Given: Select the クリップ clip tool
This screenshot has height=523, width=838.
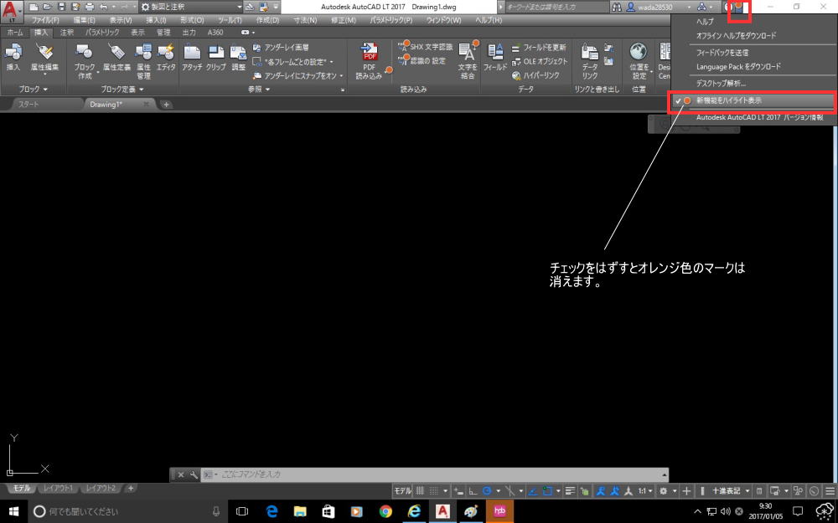Looking at the screenshot, I should point(216,58).
